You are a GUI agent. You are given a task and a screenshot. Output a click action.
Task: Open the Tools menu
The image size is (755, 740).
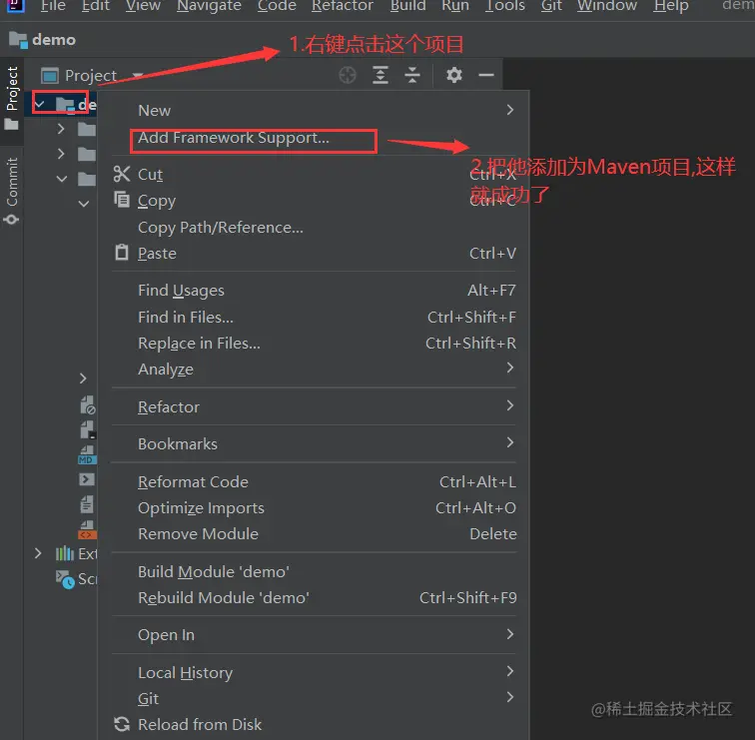(x=504, y=6)
